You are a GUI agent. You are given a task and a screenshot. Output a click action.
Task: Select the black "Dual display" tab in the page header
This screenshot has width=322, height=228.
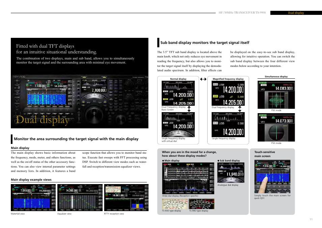pos(296,13)
